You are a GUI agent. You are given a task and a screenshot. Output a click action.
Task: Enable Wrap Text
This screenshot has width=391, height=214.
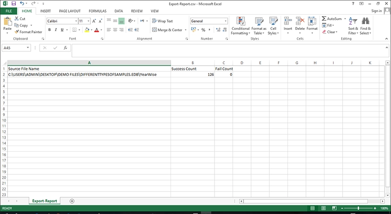click(x=163, y=21)
